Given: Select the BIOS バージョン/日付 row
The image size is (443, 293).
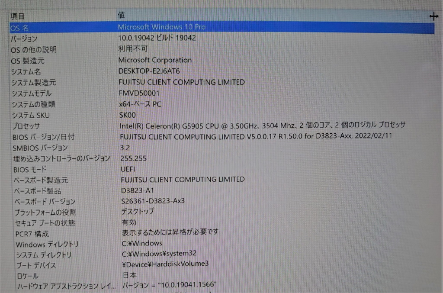Looking at the screenshot, I should coord(44,137).
